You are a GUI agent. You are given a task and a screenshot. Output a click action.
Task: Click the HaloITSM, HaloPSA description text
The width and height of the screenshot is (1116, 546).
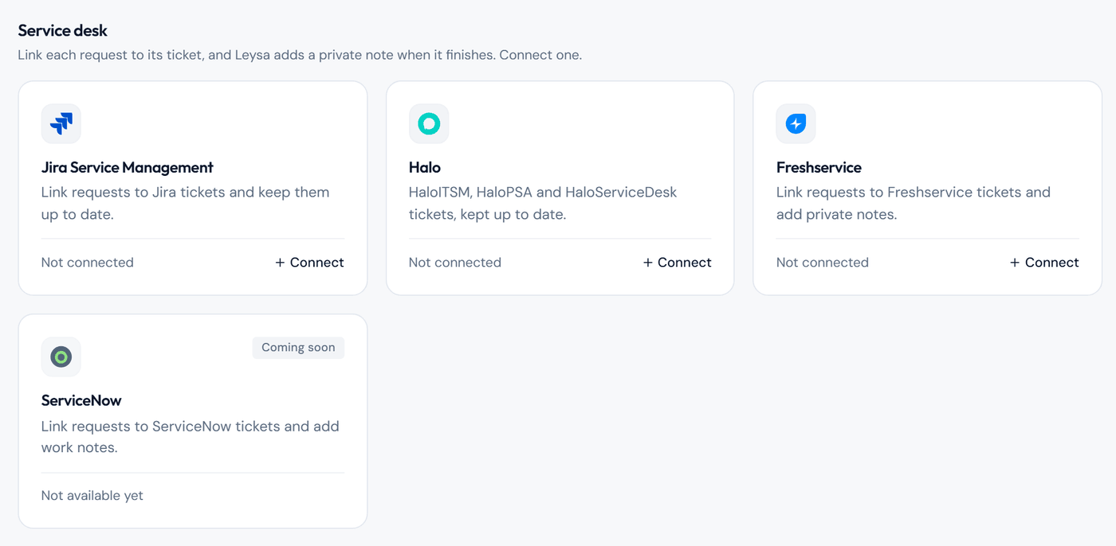(x=543, y=203)
